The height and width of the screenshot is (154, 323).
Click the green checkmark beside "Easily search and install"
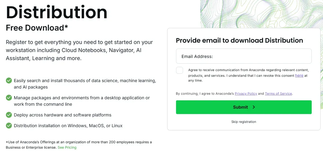(x=9, y=80)
